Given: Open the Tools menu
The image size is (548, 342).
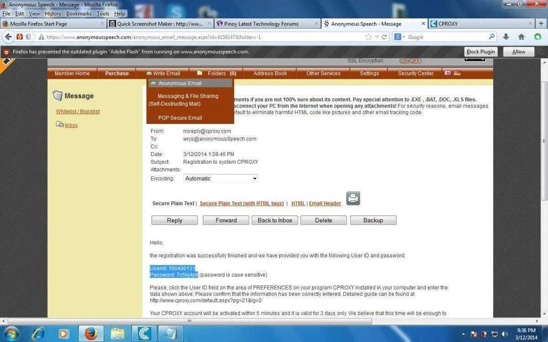Looking at the screenshot, I should (103, 14).
